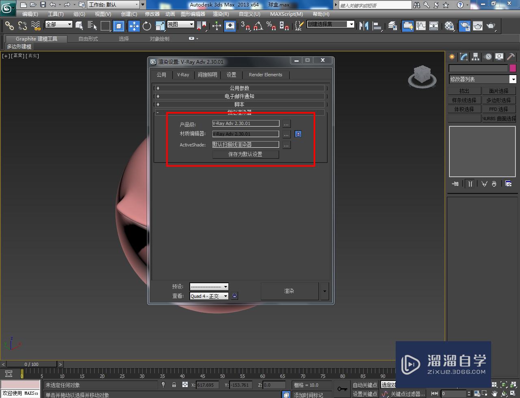This screenshot has width=520, height=398.
Task: Expand the 电子邮件通知 rollout
Action: click(x=239, y=96)
